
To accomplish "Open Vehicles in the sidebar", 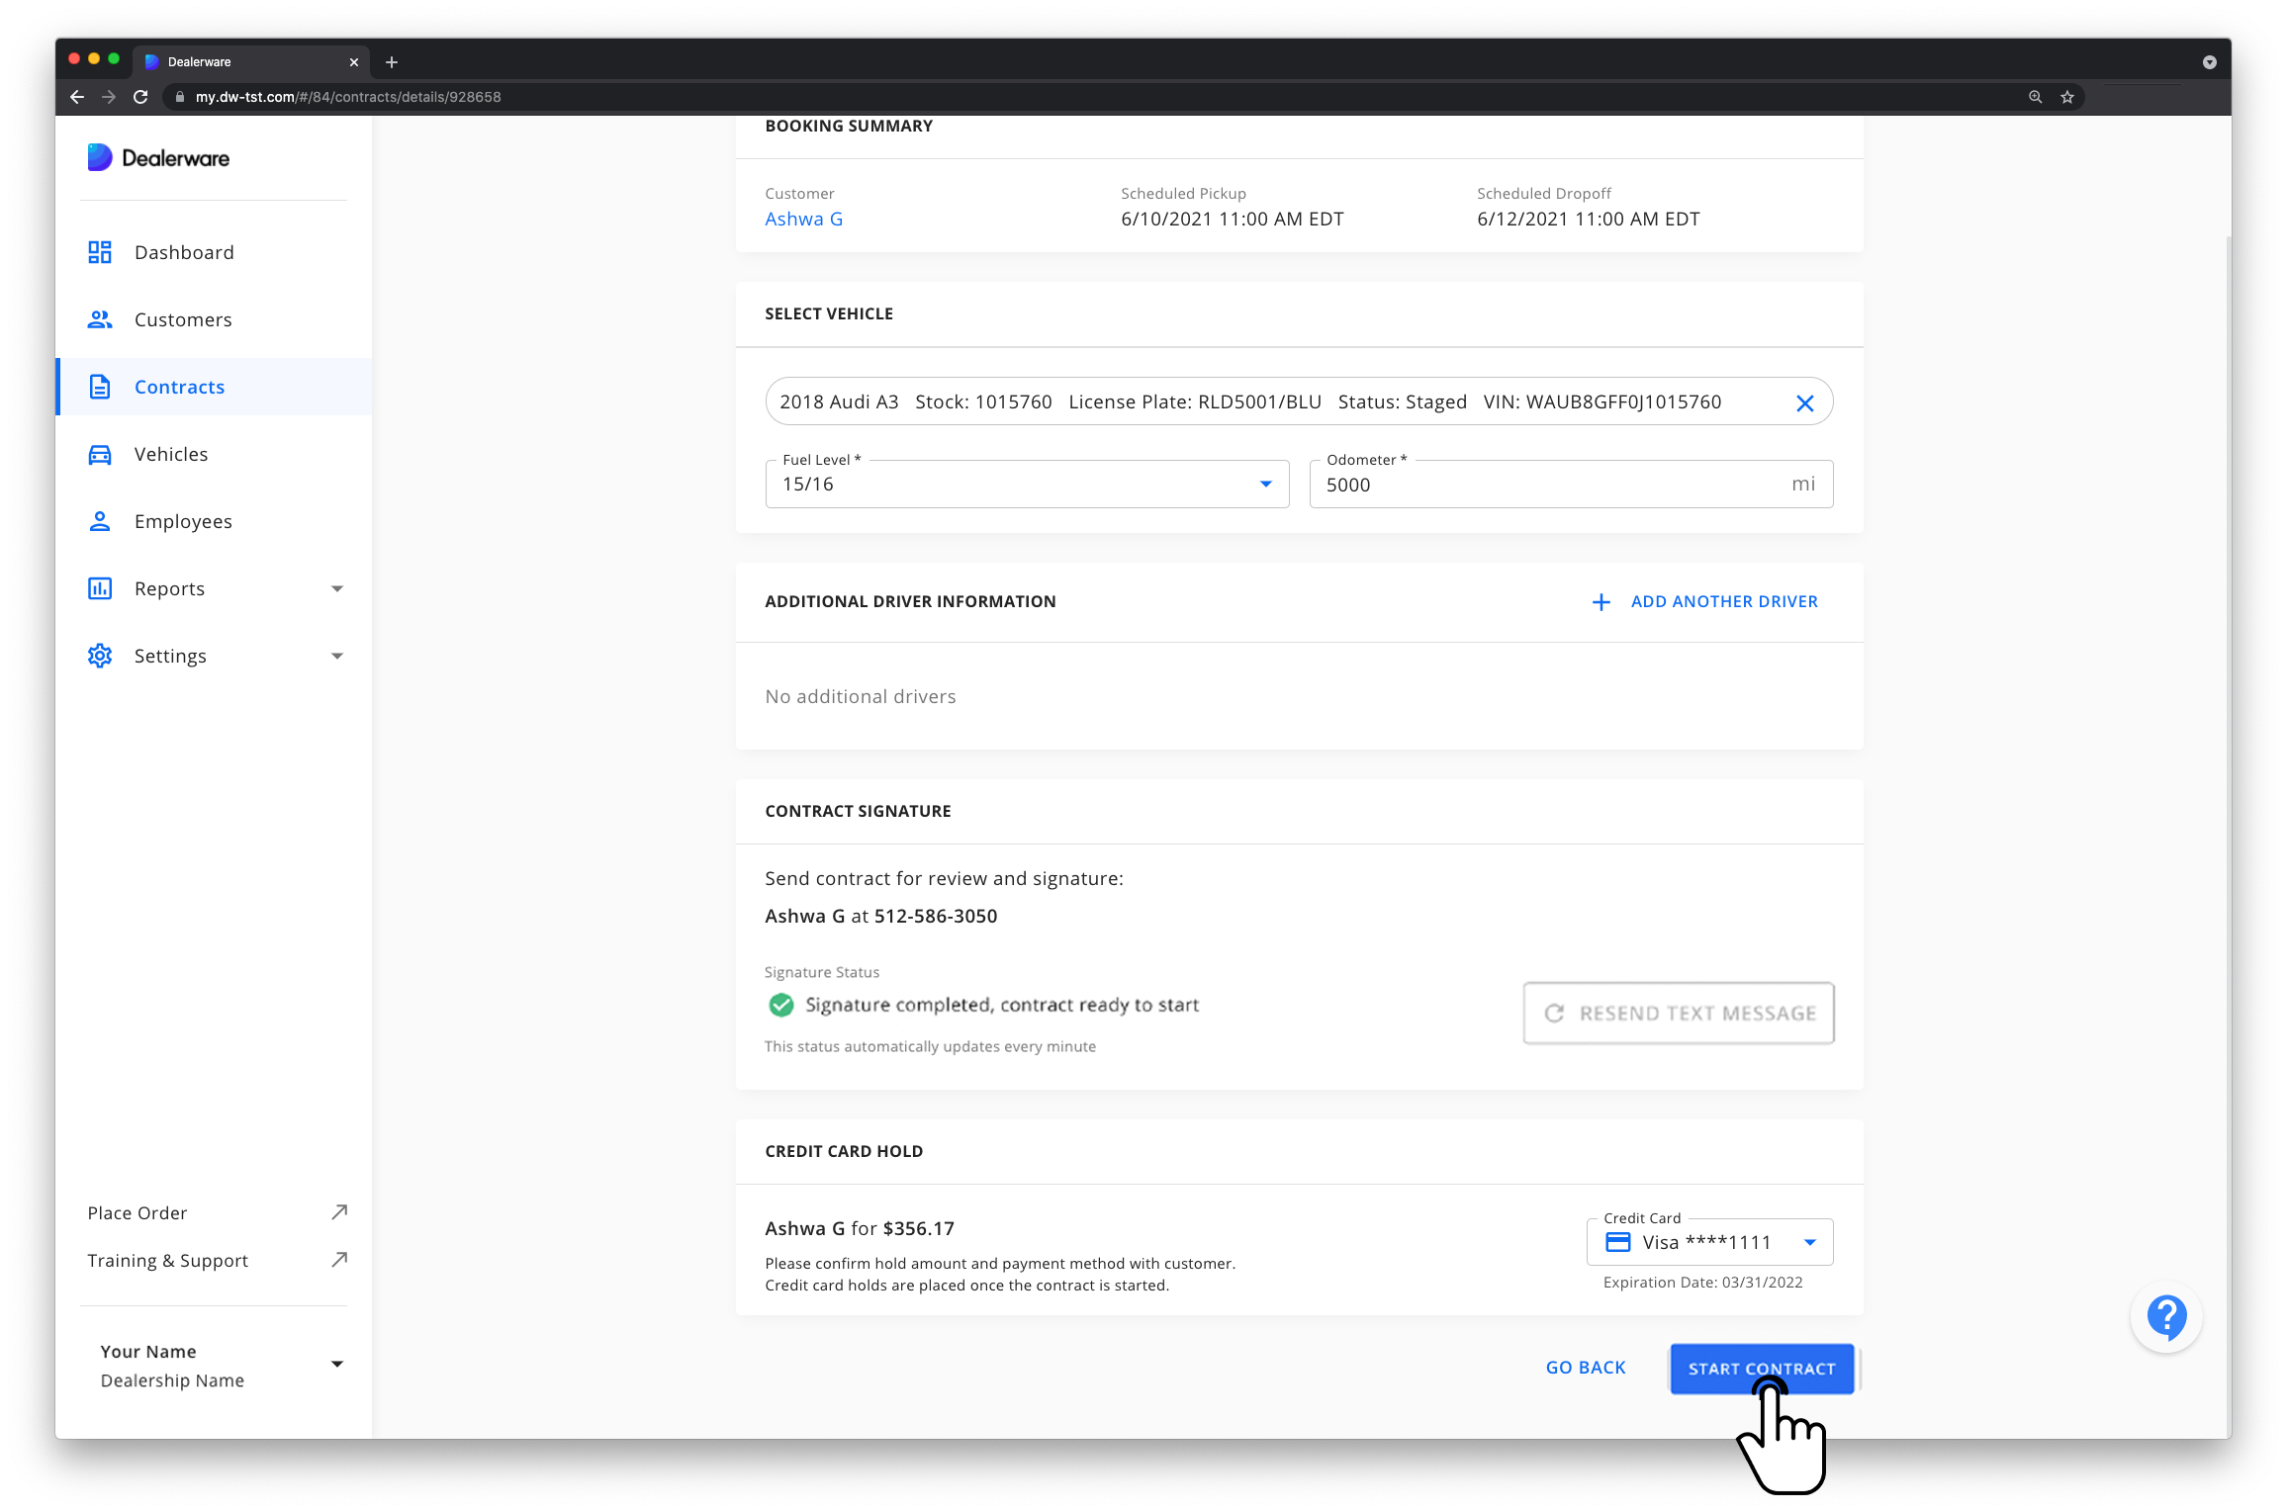I will click(x=214, y=454).
